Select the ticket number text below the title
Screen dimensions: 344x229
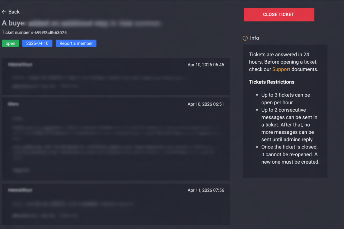(x=35, y=33)
